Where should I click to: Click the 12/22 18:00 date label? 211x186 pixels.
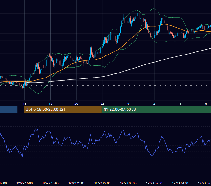[x=51, y=183]
